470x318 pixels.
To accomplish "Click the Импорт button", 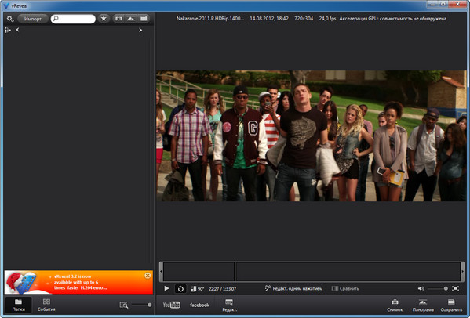I will point(33,19).
